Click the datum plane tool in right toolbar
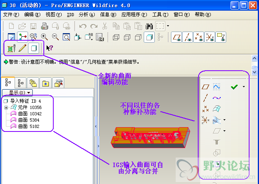 pyautogui.click(x=205, y=86)
